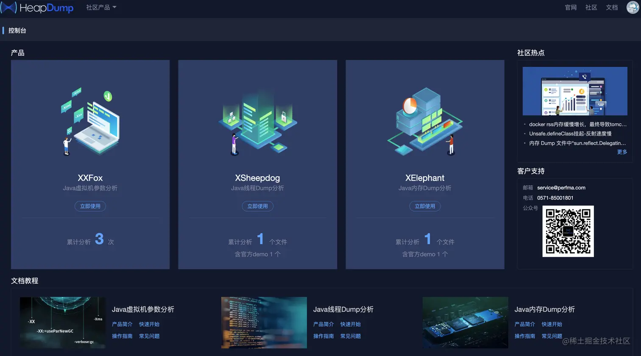The image size is (641, 356).
Task: Open 常见问题 for Java虚拟机参数分析
Action: [149, 336]
